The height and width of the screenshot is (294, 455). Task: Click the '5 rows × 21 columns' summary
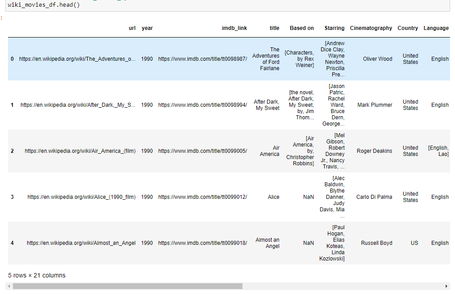tap(37, 275)
